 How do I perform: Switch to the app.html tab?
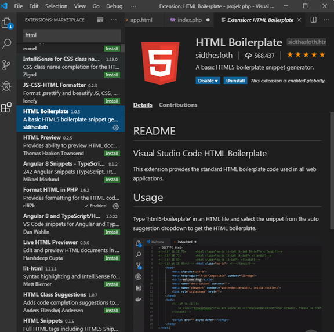coord(141,20)
